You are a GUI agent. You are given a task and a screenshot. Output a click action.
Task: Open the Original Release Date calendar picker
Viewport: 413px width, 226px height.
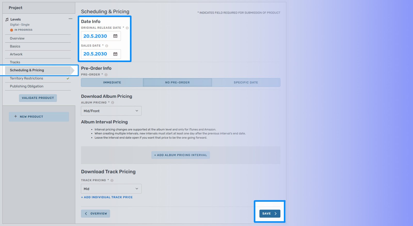pos(115,36)
